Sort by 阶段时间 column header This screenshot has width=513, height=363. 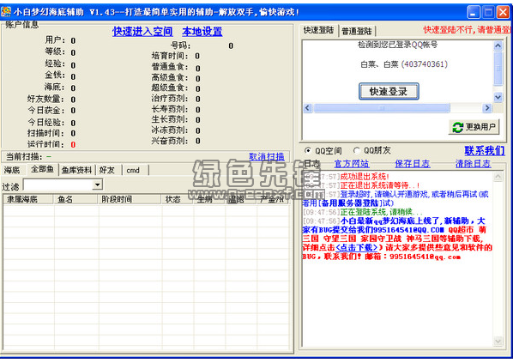point(130,199)
